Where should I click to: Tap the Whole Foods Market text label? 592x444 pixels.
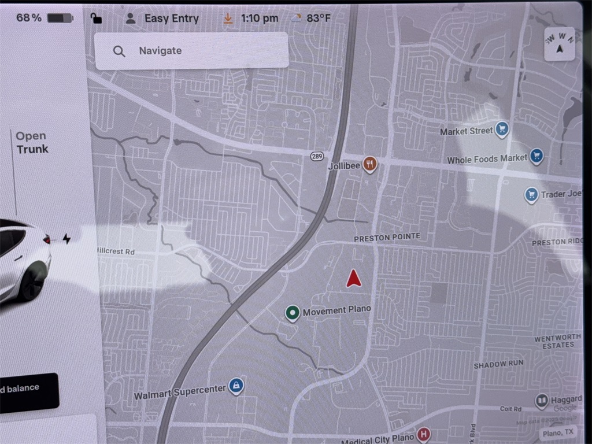pos(487,159)
